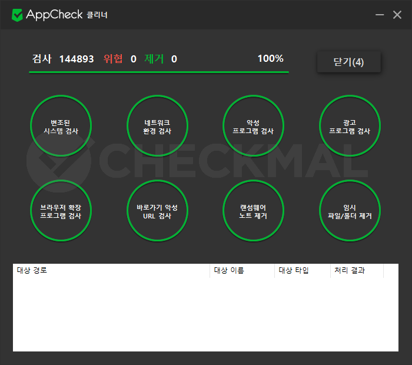Select the 바로가기 악성 URL 검사 circle
The height and width of the screenshot is (365, 412).
tap(157, 211)
